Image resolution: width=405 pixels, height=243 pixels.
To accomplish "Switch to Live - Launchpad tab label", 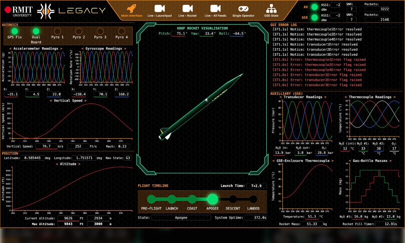I will coord(160,16).
